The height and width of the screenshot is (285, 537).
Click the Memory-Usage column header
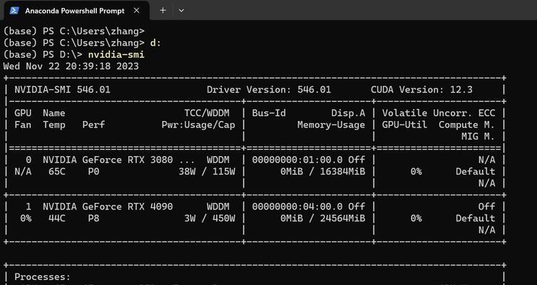[331, 125]
